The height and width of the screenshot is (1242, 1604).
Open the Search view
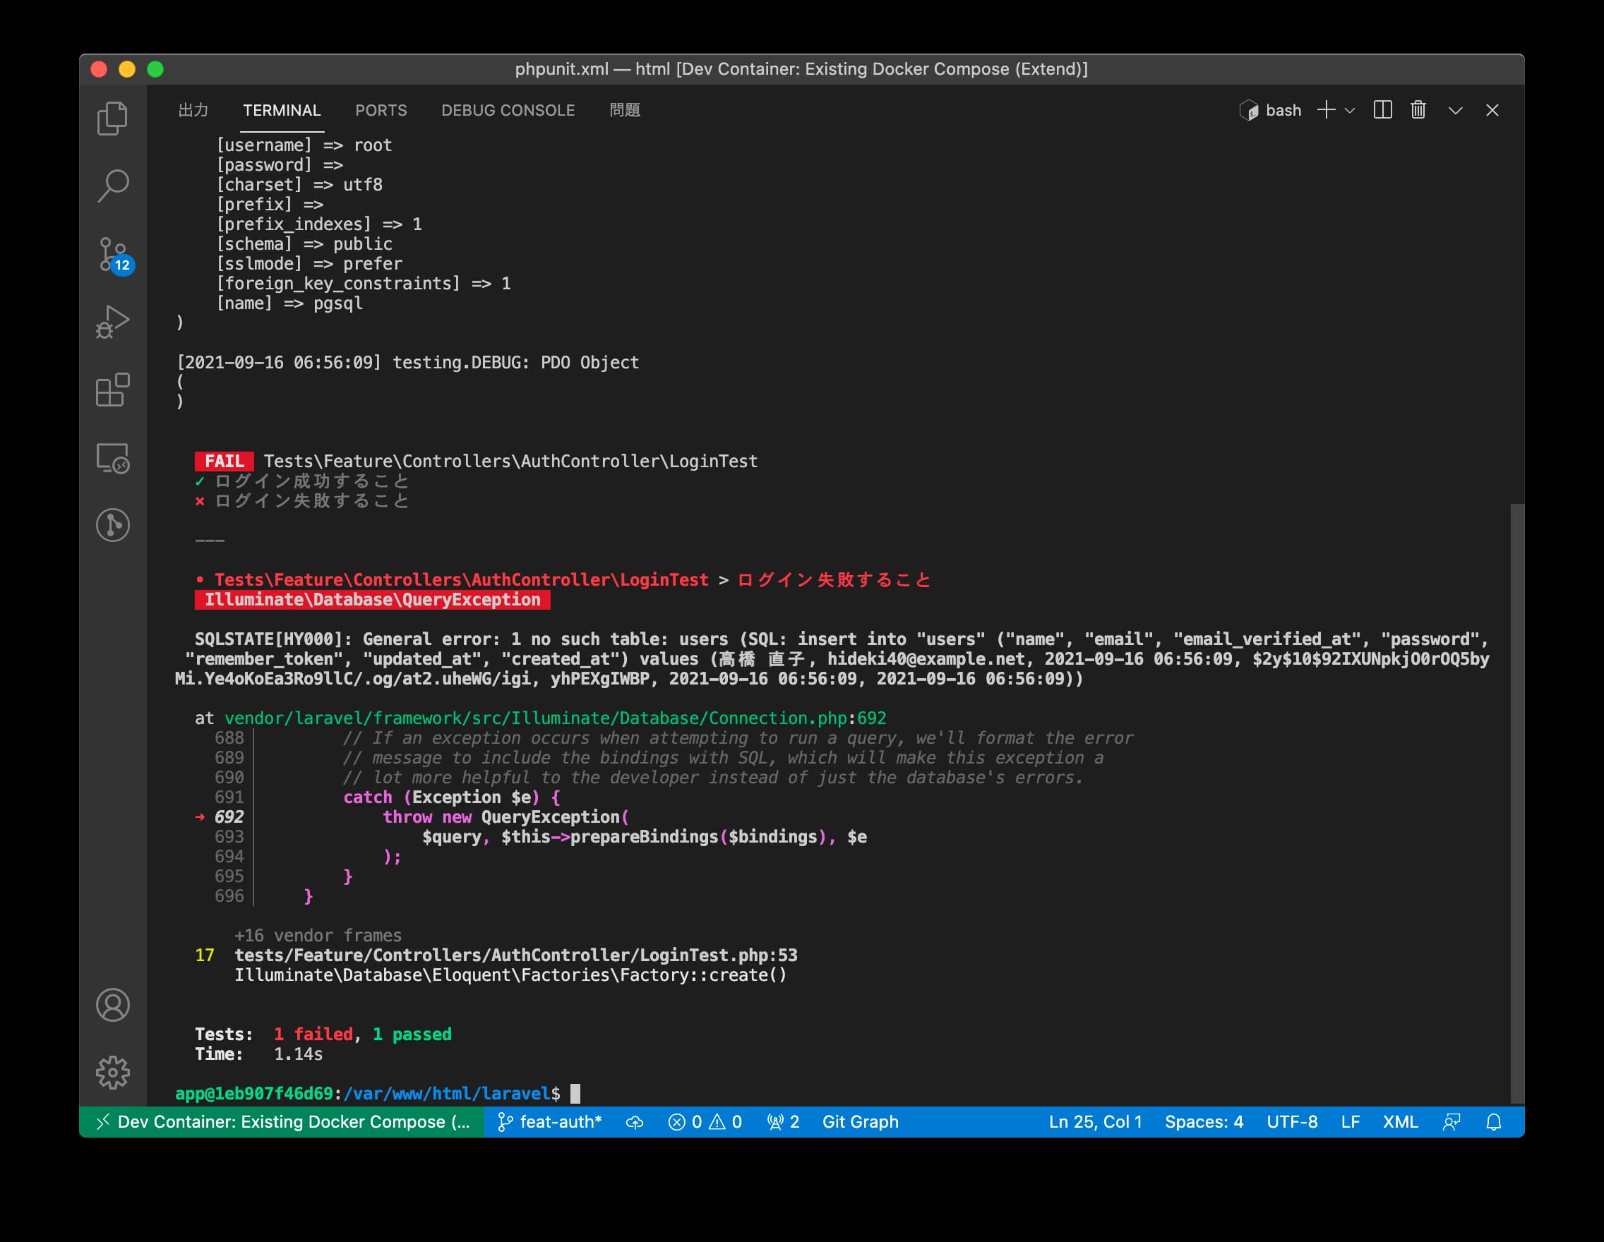(114, 183)
